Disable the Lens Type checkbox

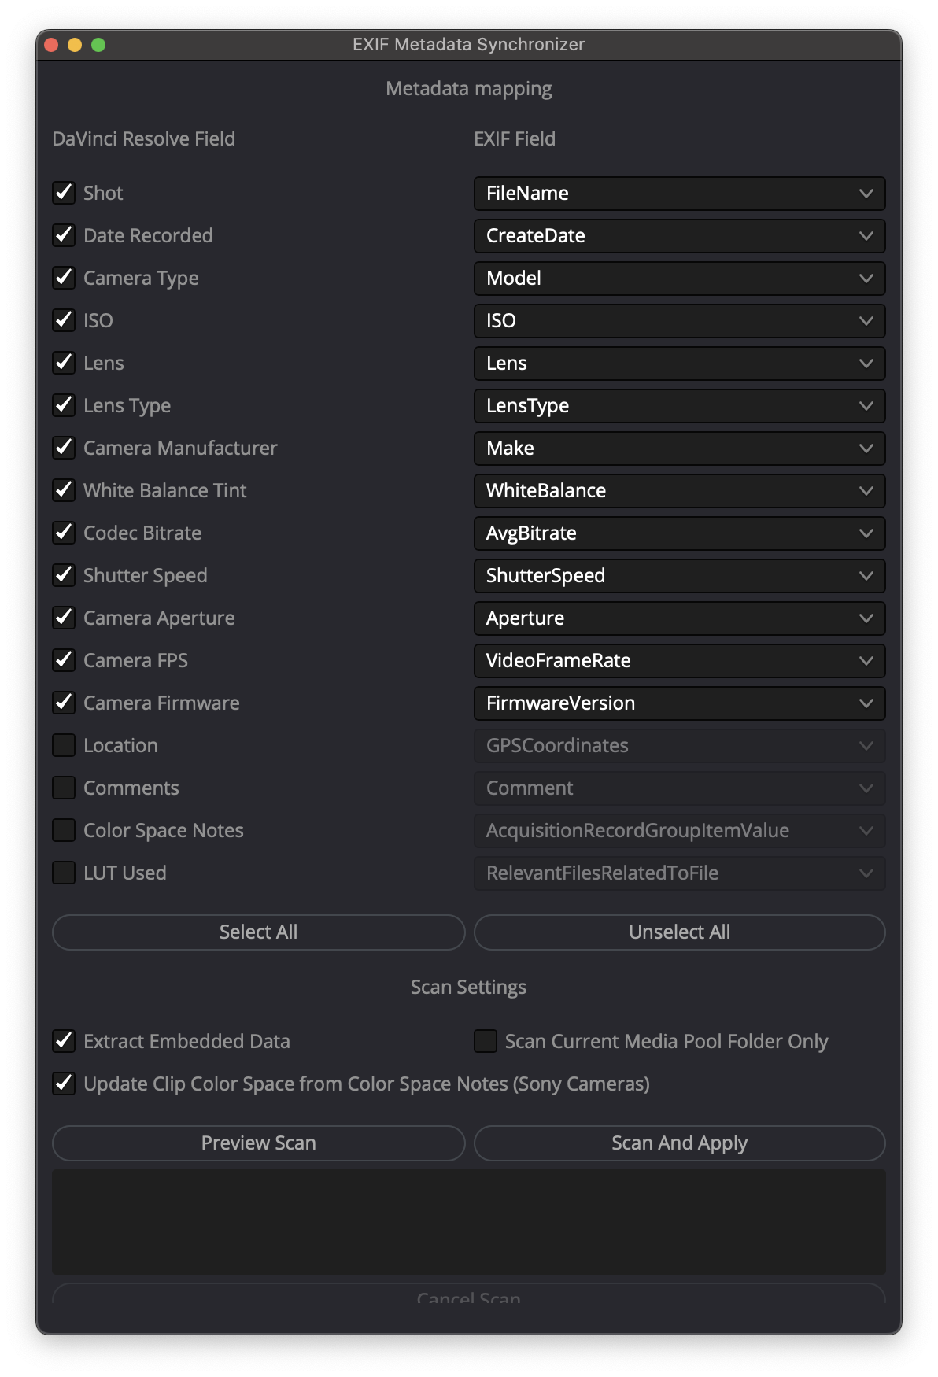pyautogui.click(x=64, y=405)
